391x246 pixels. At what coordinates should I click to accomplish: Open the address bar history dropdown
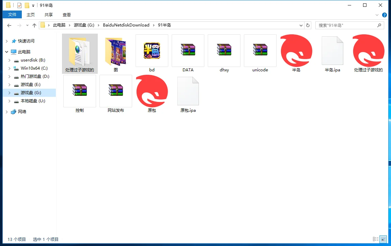point(301,25)
